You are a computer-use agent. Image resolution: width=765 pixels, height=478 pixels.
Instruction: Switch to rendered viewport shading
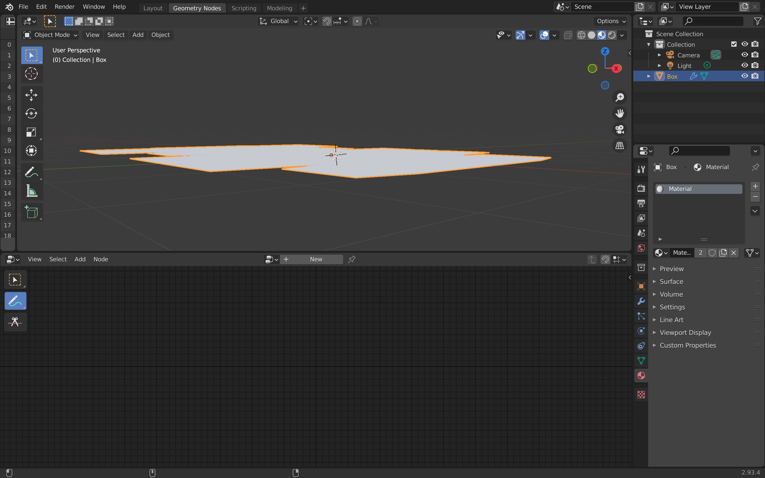612,35
